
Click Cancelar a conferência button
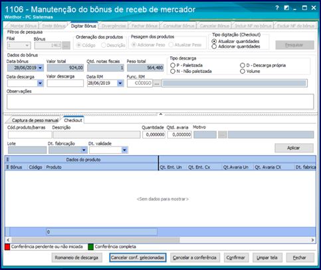click(x=195, y=257)
